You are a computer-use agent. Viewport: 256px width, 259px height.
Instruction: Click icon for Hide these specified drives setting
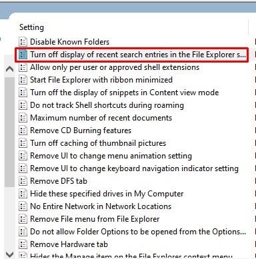(x=23, y=194)
